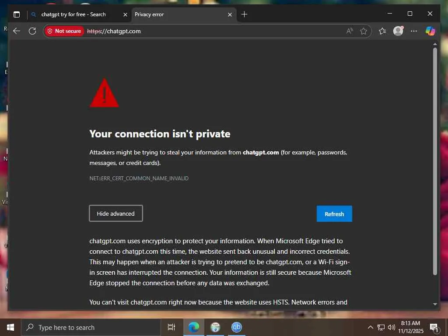Open a new tab with plus button
This screenshot has width=448, height=336.
(244, 14)
